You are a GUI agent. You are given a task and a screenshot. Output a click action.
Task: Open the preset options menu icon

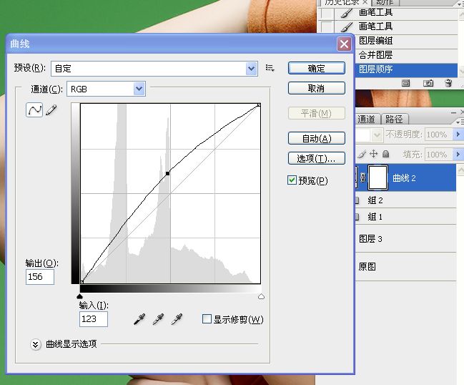[x=270, y=69]
